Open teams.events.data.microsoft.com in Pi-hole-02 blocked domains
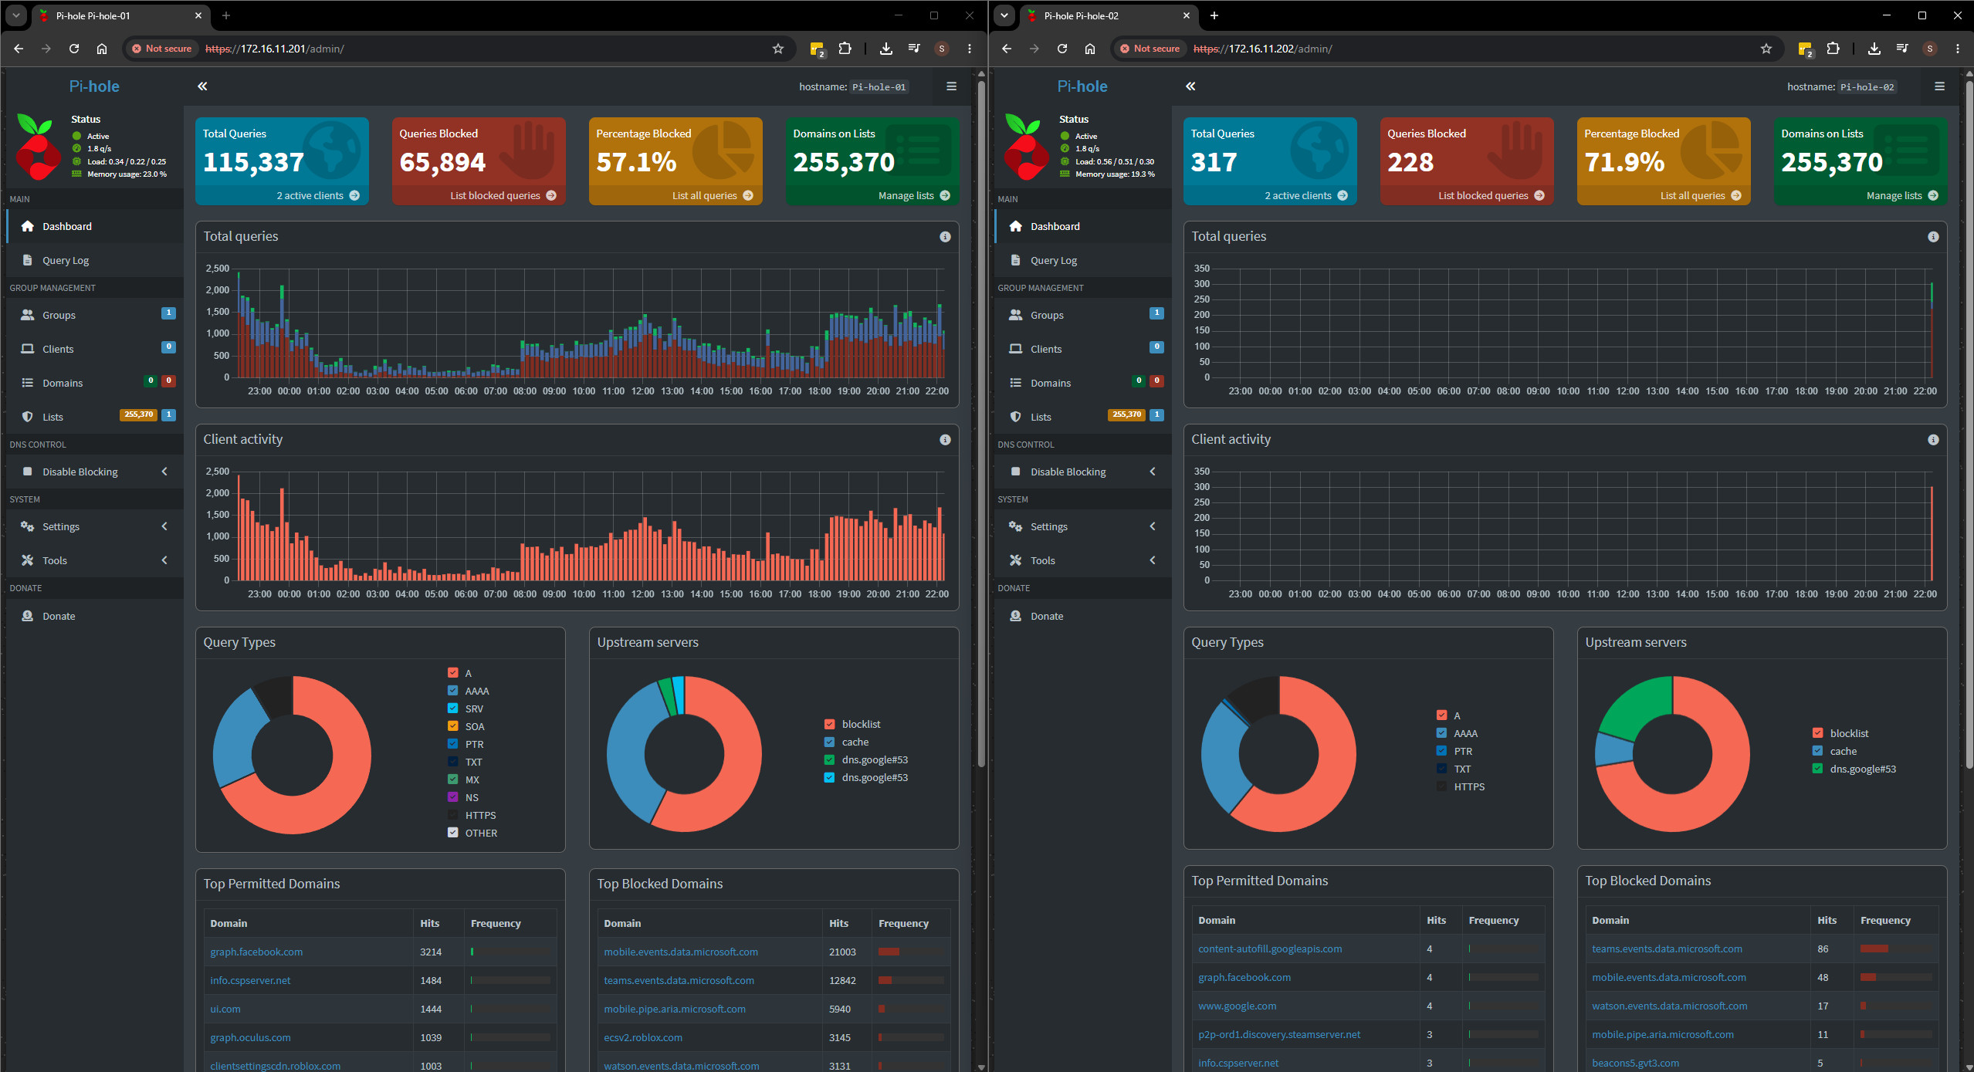The height and width of the screenshot is (1072, 1974). coord(1667,949)
